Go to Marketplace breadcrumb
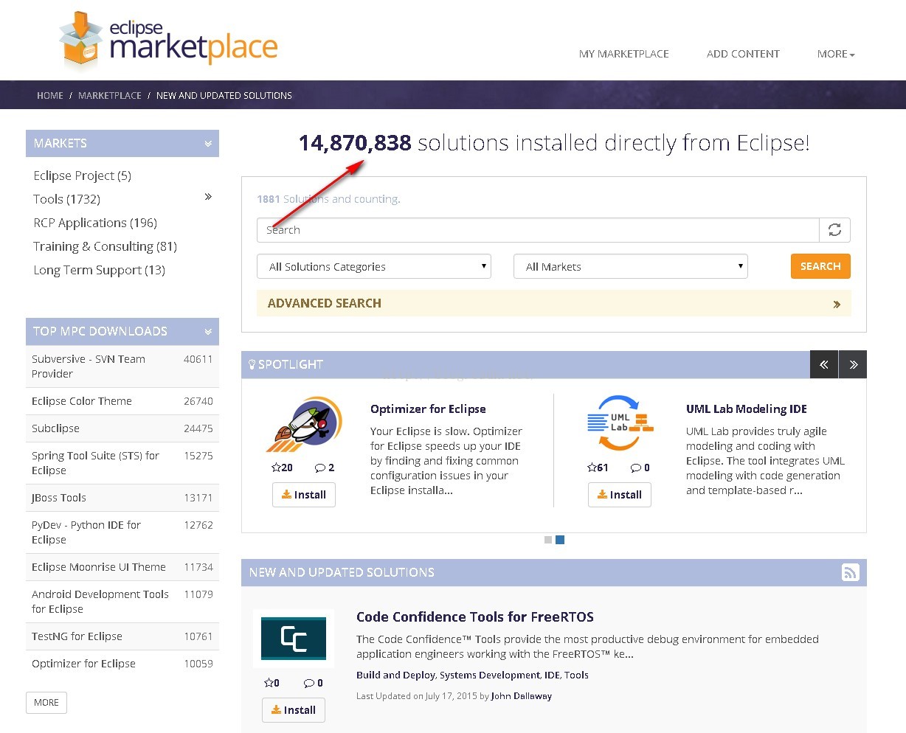Image resolution: width=906 pixels, height=733 pixels. coord(110,96)
